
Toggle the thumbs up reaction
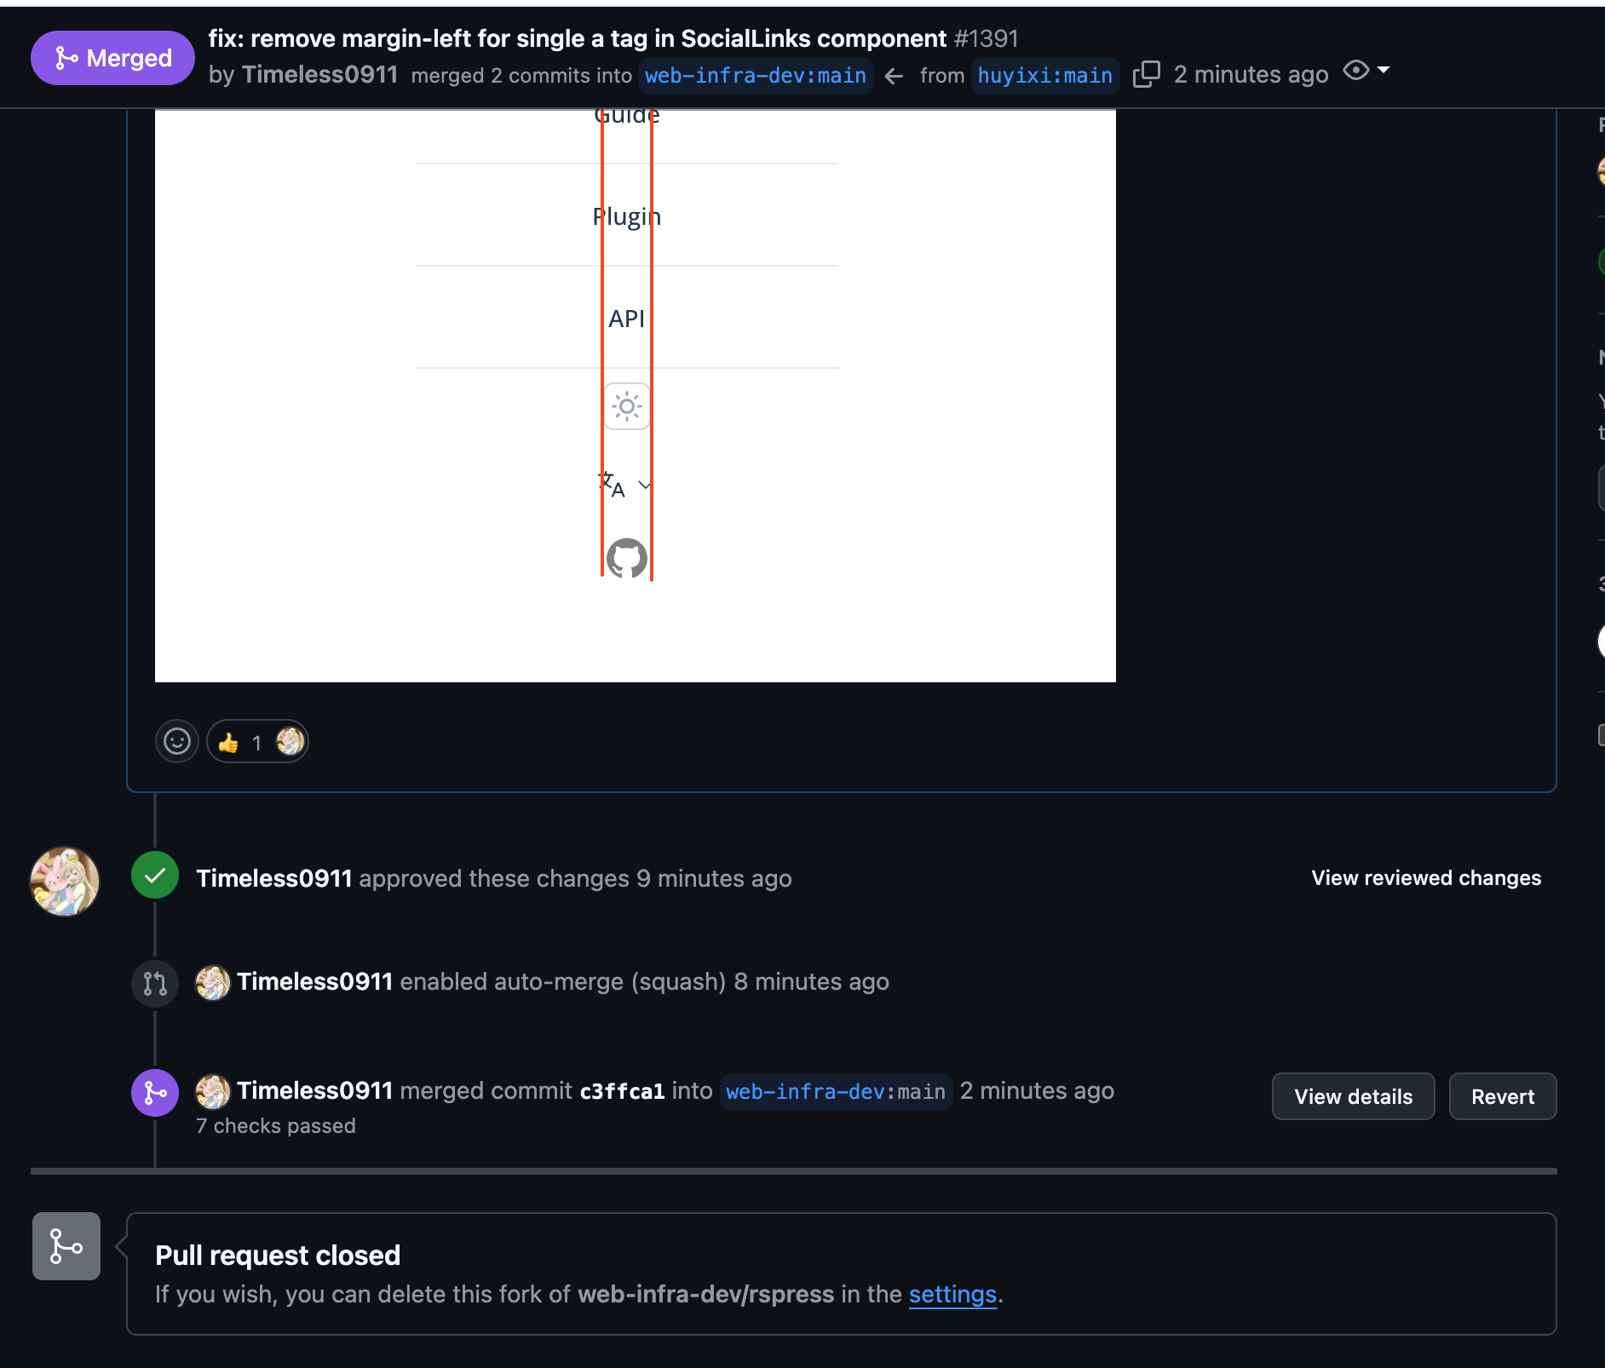pyautogui.click(x=257, y=742)
